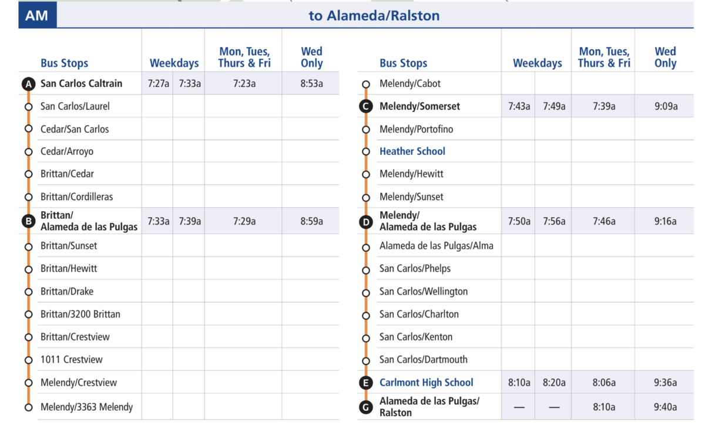
Task: Click the San Carlos/Dartmouth stop name
Action: pos(423,359)
